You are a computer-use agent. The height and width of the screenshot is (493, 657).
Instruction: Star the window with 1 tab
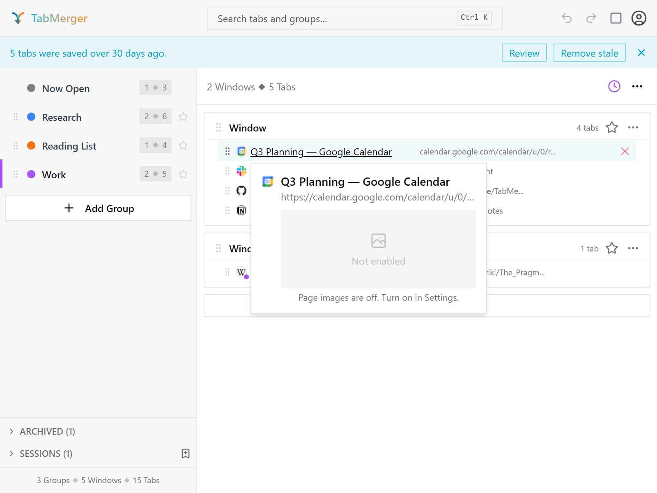tap(612, 249)
